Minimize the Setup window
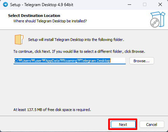The height and width of the screenshot is (132, 168). 129,5
